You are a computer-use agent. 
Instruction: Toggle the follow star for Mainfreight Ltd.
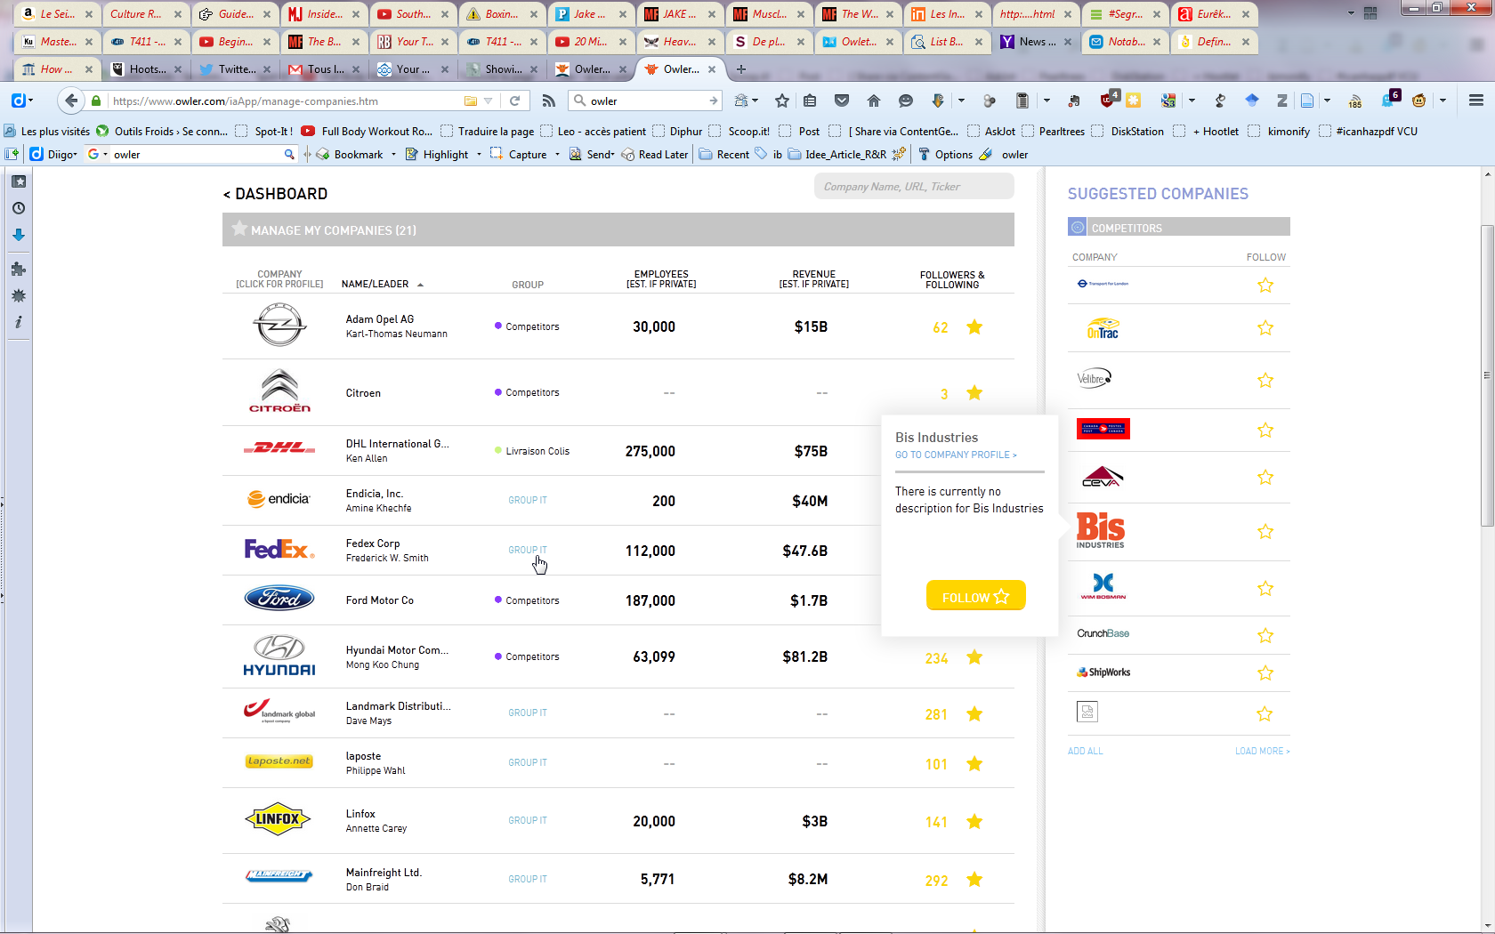(x=974, y=879)
